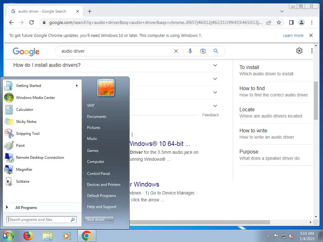Expand Getting Started submenu arrow
The height and width of the screenshot is (242, 323).
77,86
